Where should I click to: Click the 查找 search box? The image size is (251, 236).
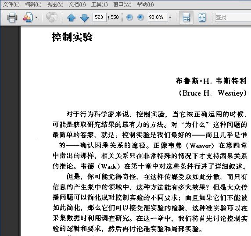point(233,17)
